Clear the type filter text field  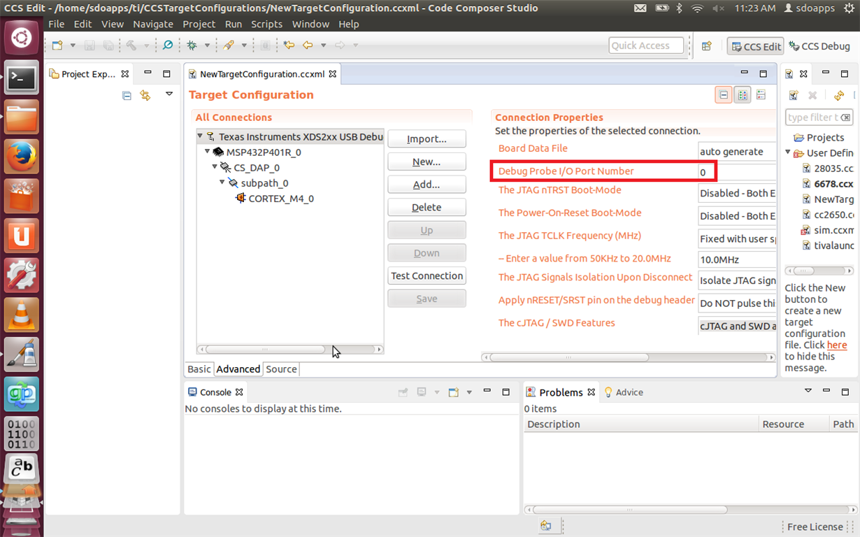tap(845, 117)
